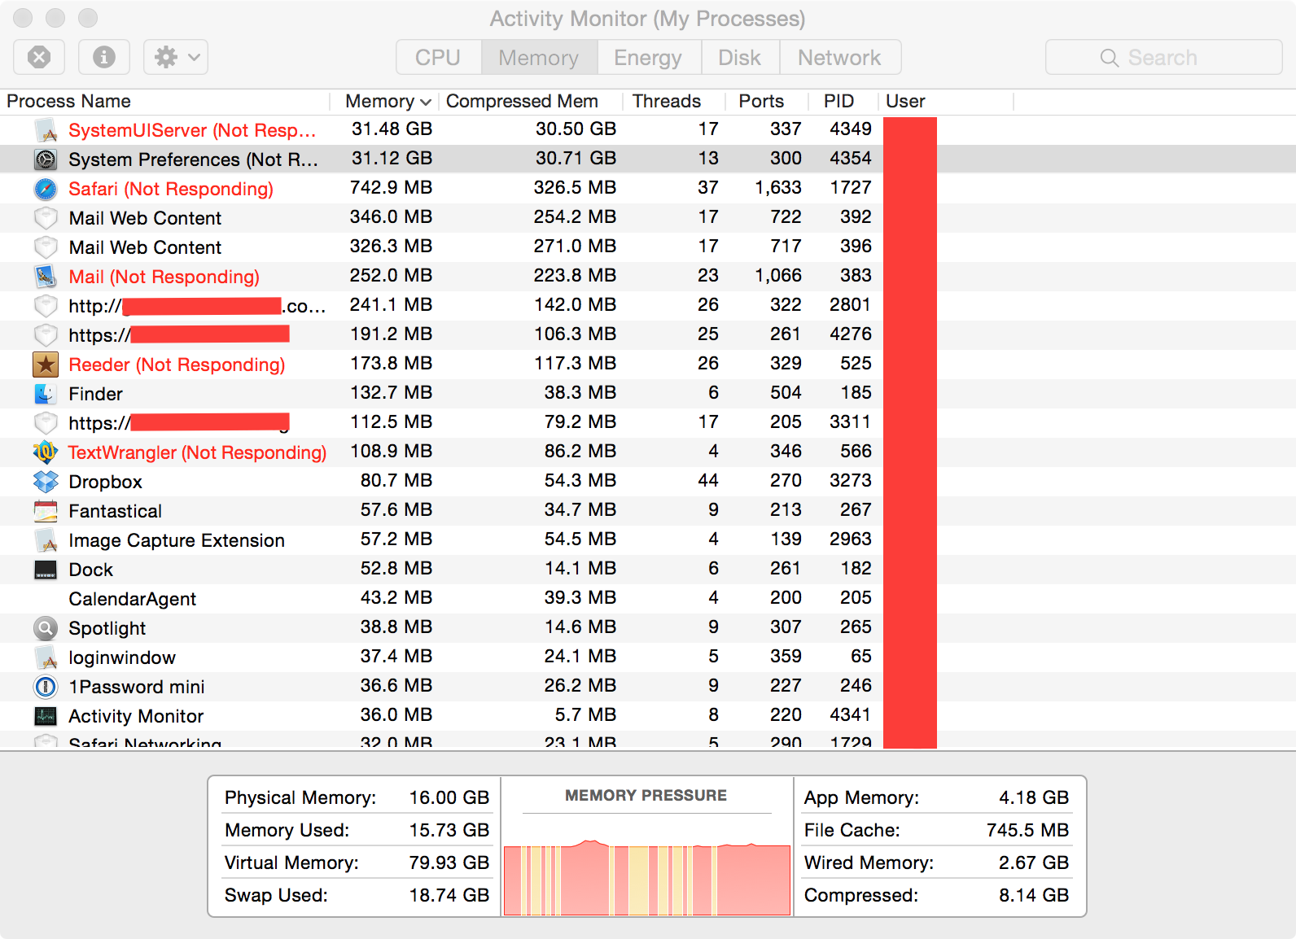
Task: Select the Spotlight magnifier icon
Action: [x=46, y=628]
